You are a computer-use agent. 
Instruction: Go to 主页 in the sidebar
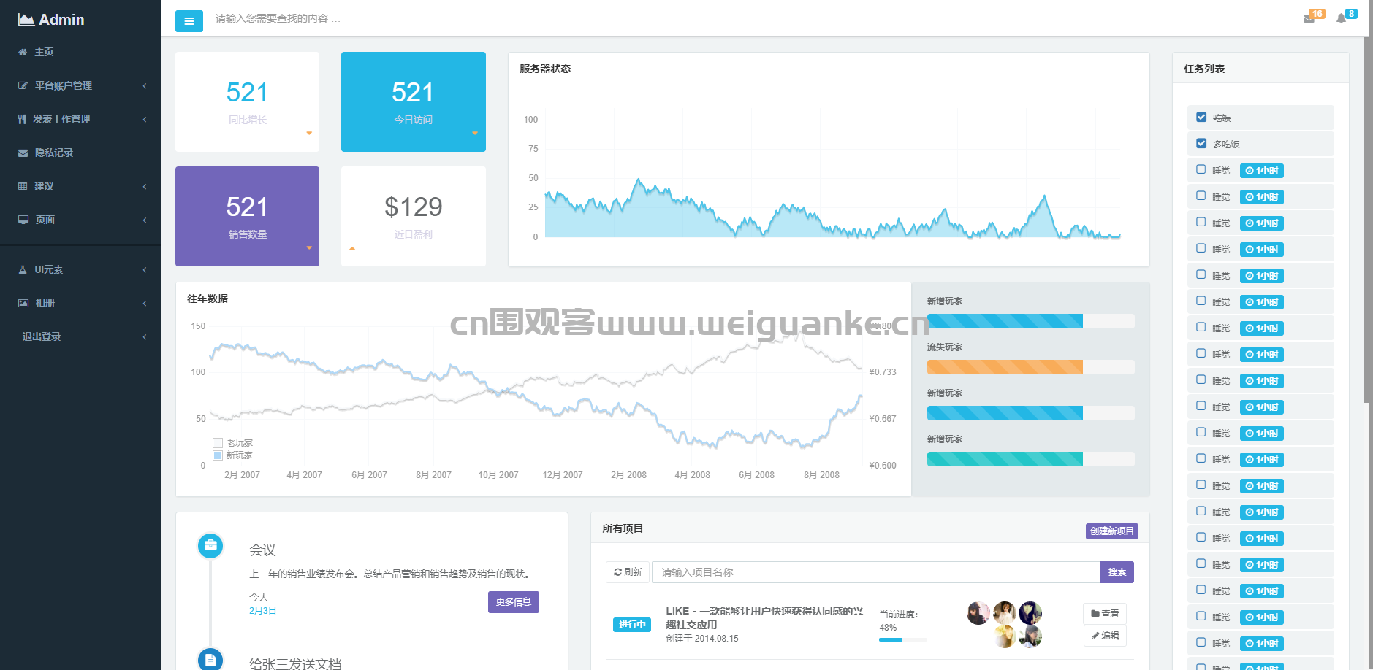coord(45,52)
